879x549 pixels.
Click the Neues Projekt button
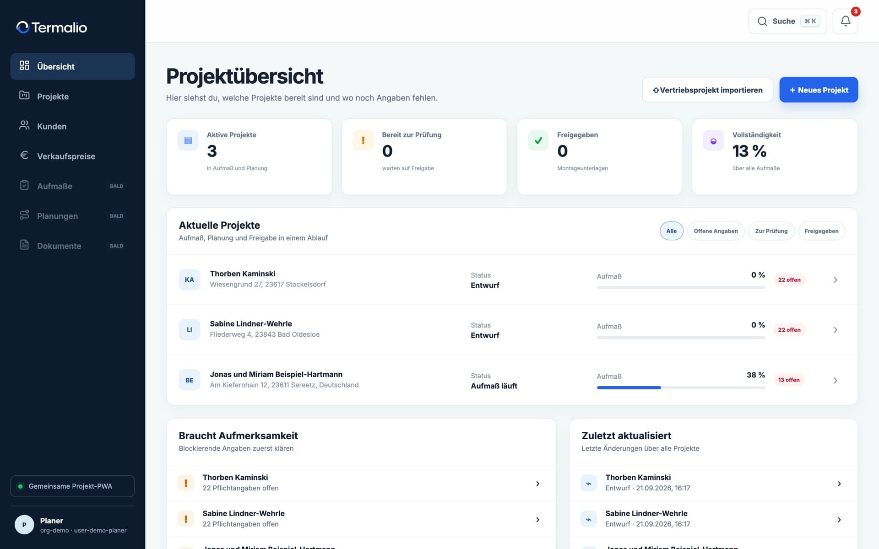(818, 90)
